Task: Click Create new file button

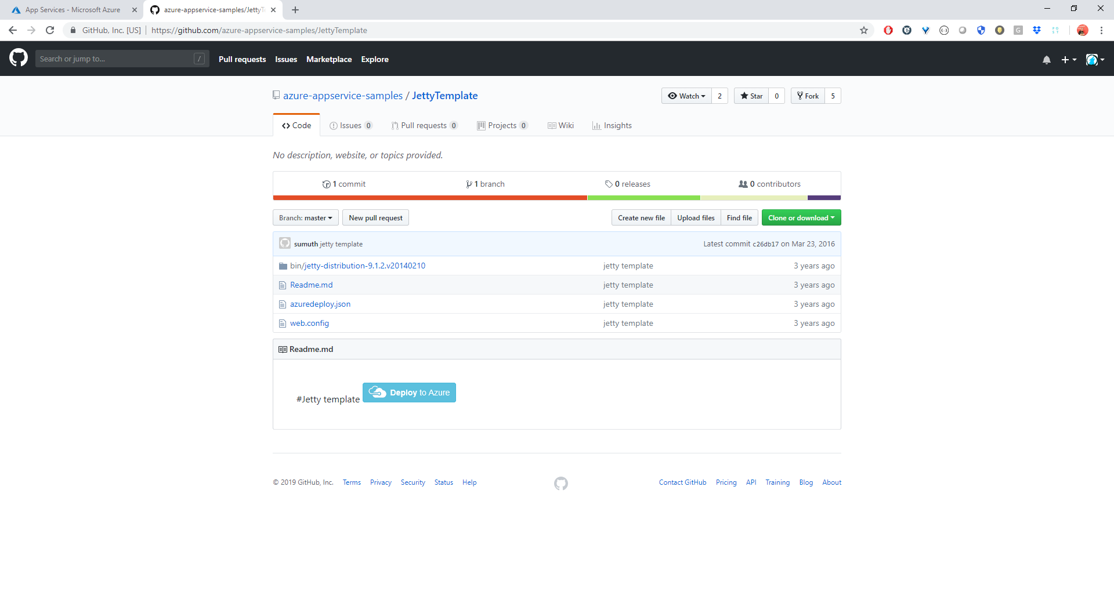Action: [x=641, y=218]
